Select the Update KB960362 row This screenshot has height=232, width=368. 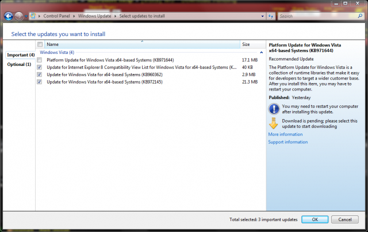pos(105,74)
